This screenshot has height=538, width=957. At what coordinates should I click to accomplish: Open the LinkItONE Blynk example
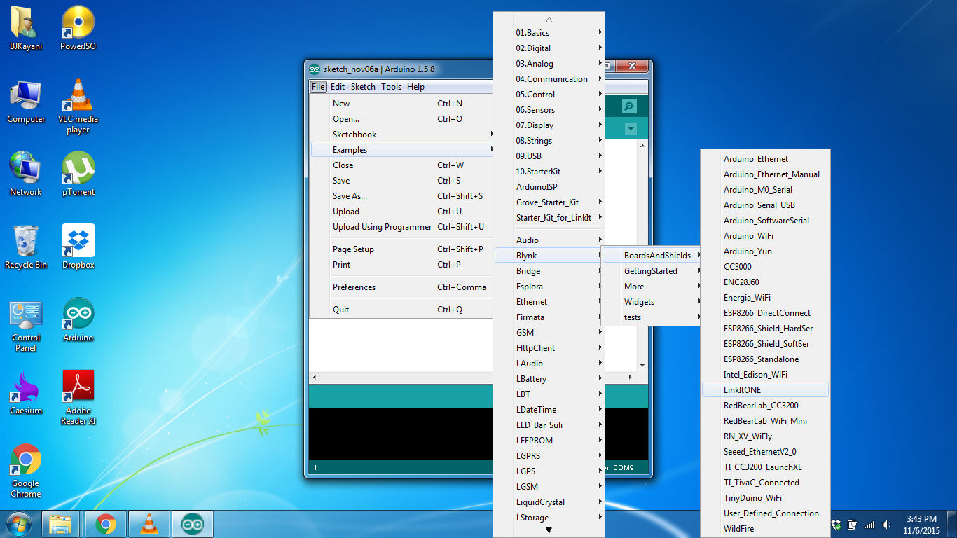[x=765, y=390]
